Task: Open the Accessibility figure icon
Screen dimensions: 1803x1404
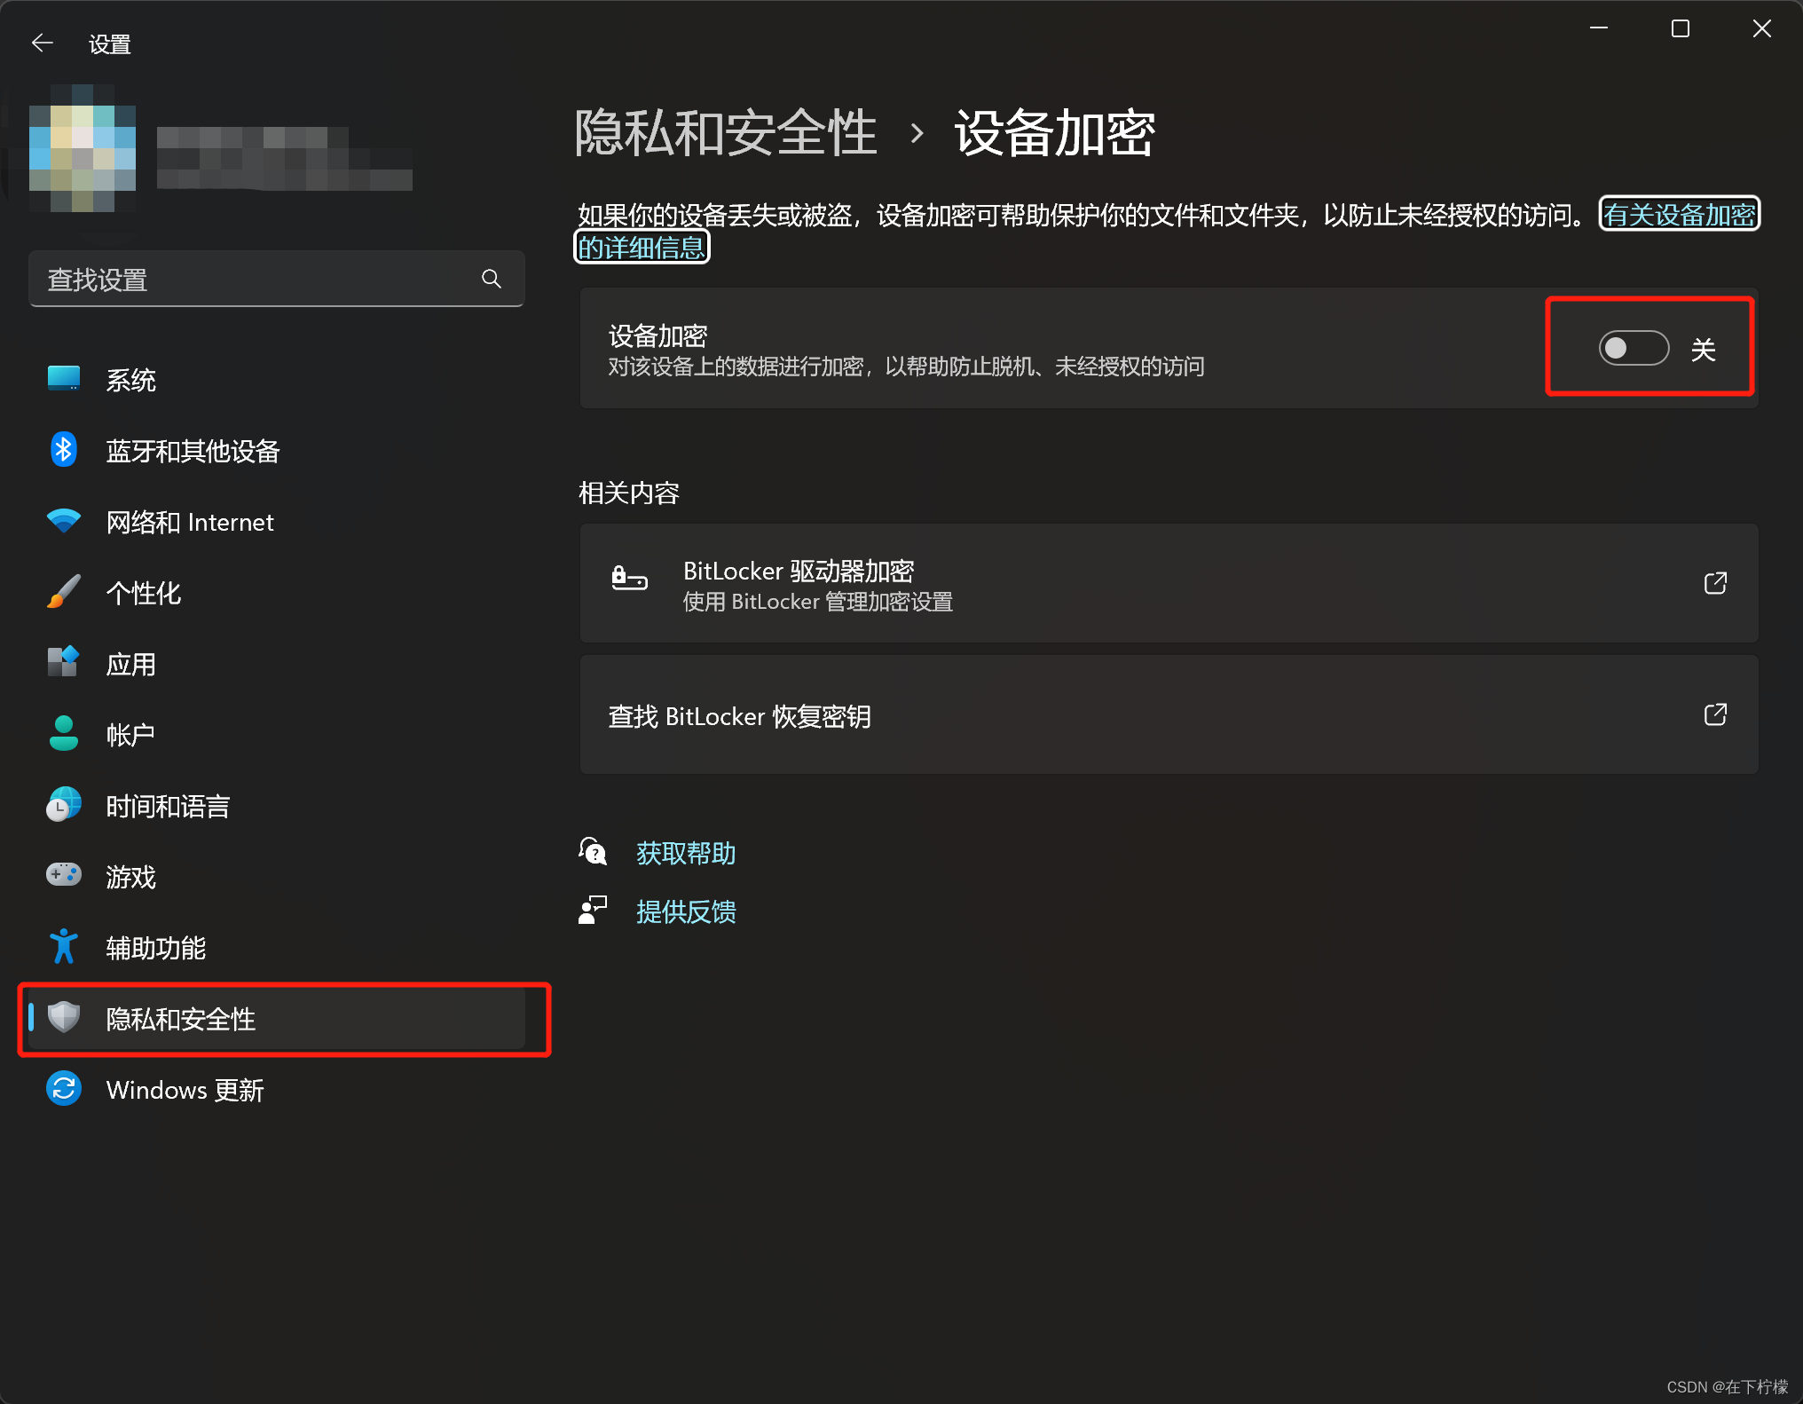Action: pyautogui.click(x=63, y=947)
